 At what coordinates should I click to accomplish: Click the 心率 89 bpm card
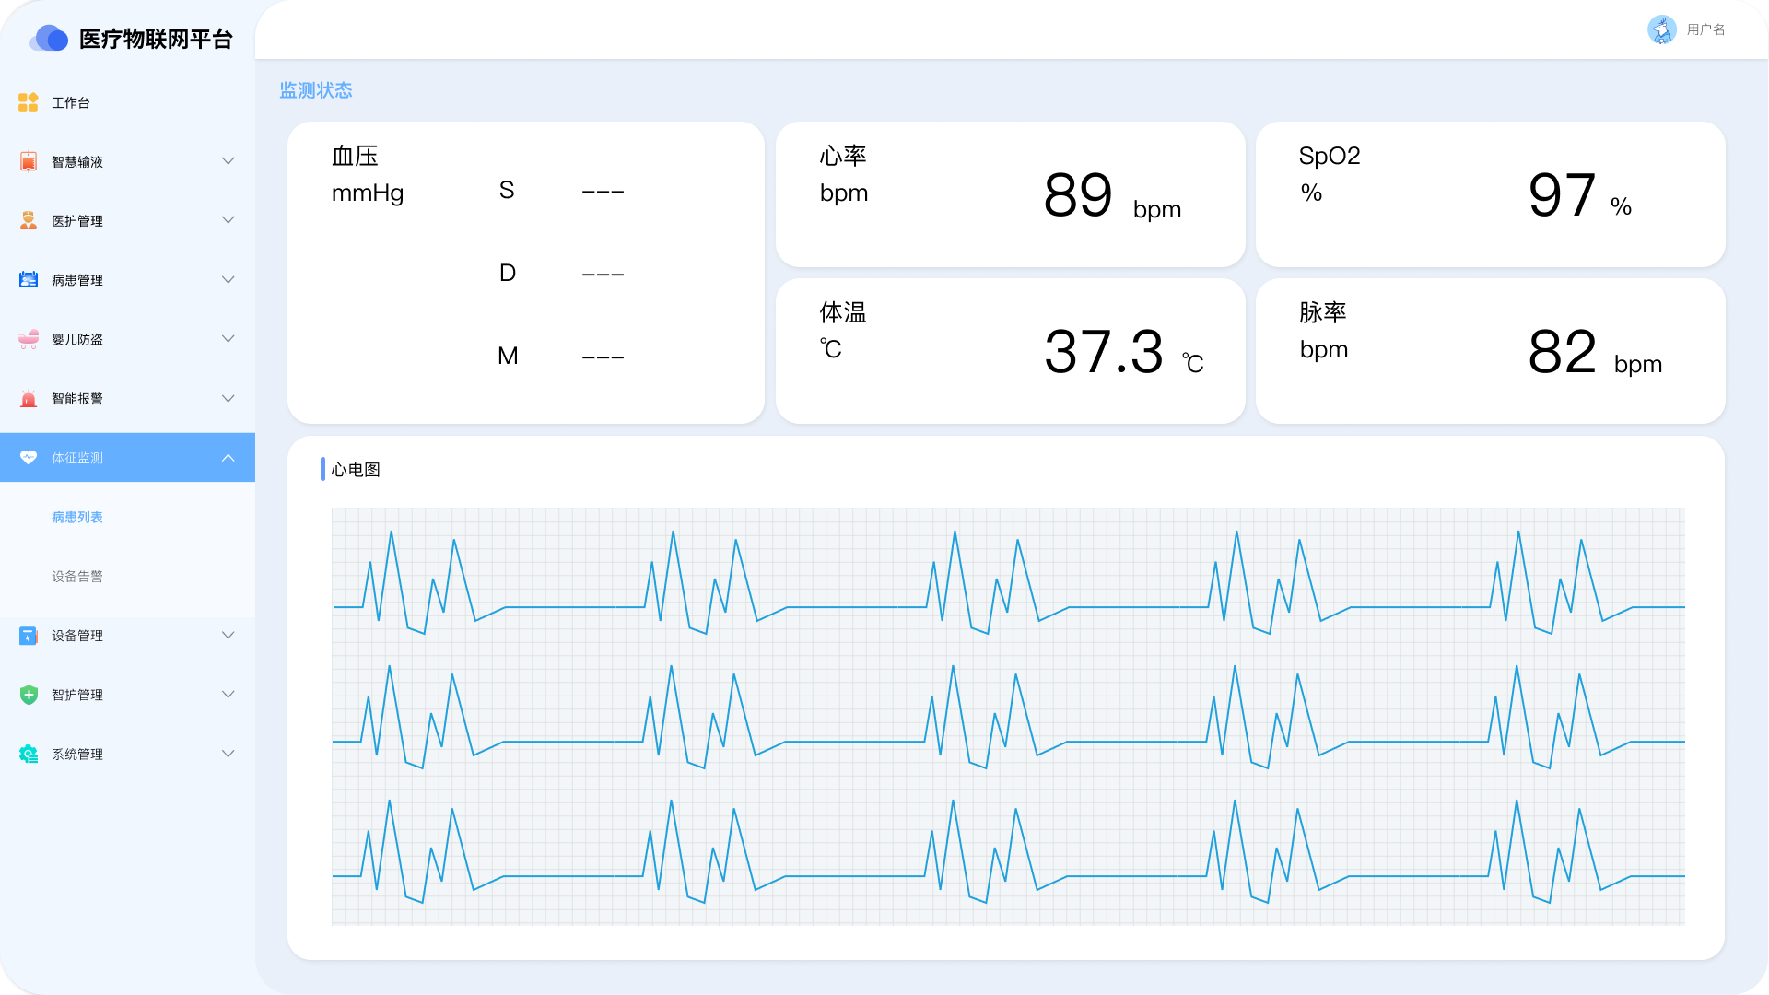(1010, 194)
